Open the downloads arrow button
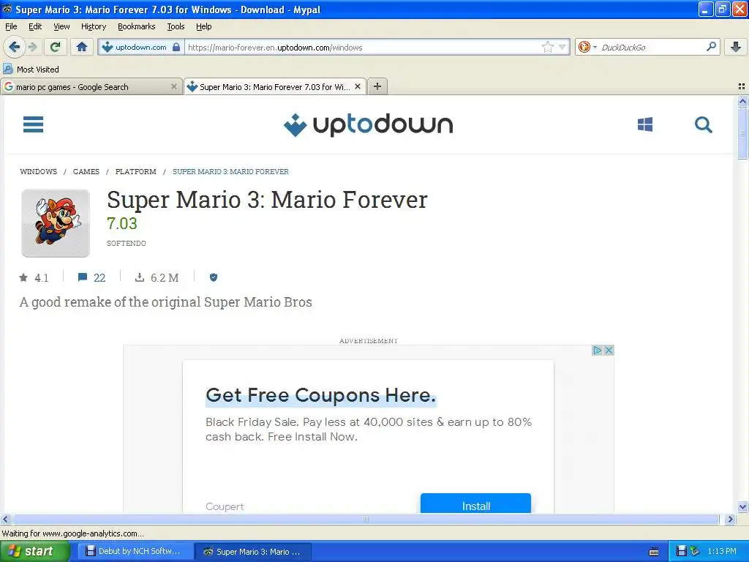 point(736,47)
